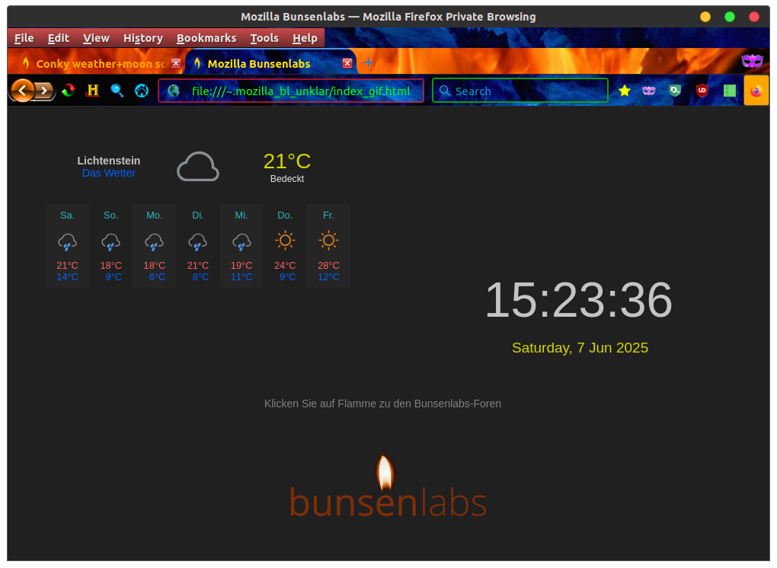777x568 pixels.
Task: Go to home page icon
Action: (x=142, y=90)
